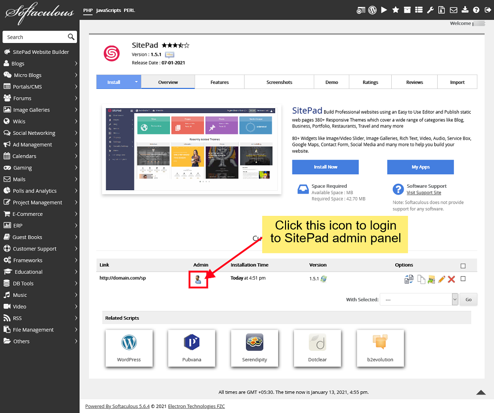Expand the Customer Support category chevron

76,248
